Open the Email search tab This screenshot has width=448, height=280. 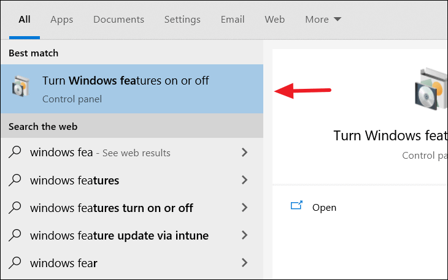(x=233, y=20)
